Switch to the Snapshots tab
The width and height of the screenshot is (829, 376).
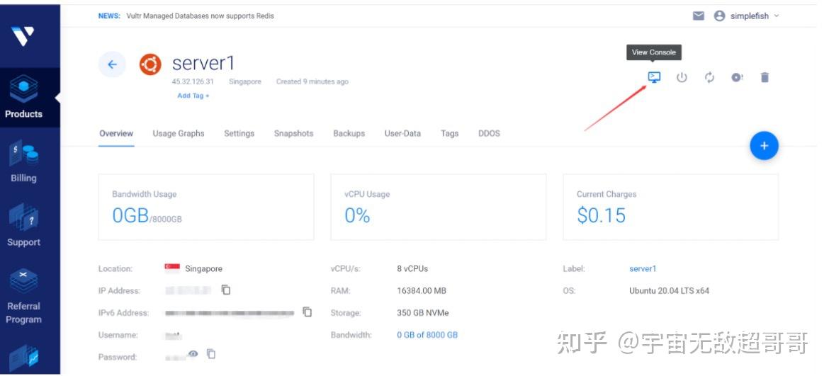293,134
